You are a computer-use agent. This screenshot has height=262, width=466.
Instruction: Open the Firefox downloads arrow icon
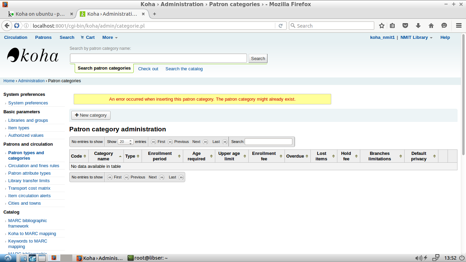pyautogui.click(x=418, y=26)
